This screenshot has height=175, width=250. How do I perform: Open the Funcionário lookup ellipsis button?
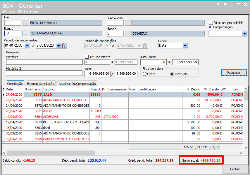pyautogui.click(x=128, y=23)
